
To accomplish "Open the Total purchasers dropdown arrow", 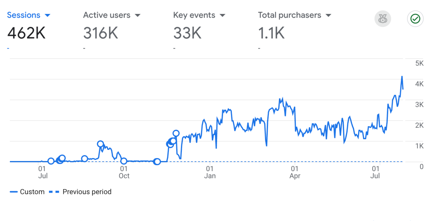I will [328, 15].
